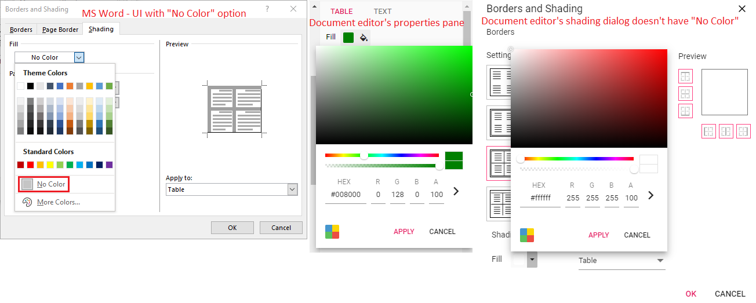Click the paint bucket fill icon in properties pane
756x303 pixels.
364,38
